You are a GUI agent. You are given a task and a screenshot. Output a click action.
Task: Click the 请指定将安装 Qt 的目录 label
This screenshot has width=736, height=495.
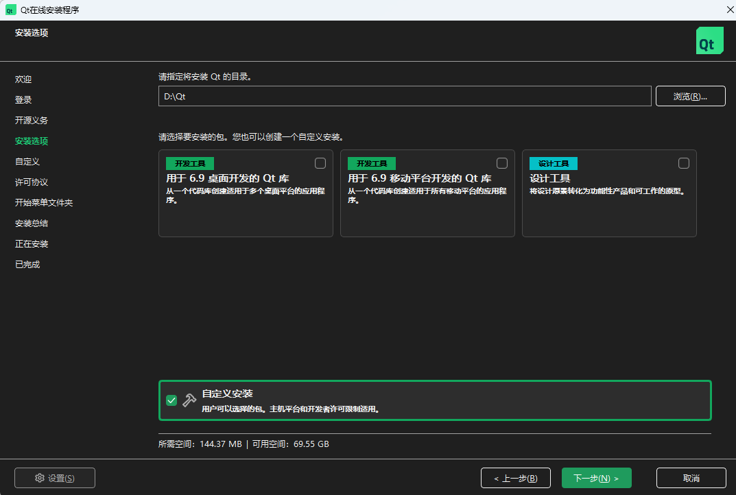[205, 77]
